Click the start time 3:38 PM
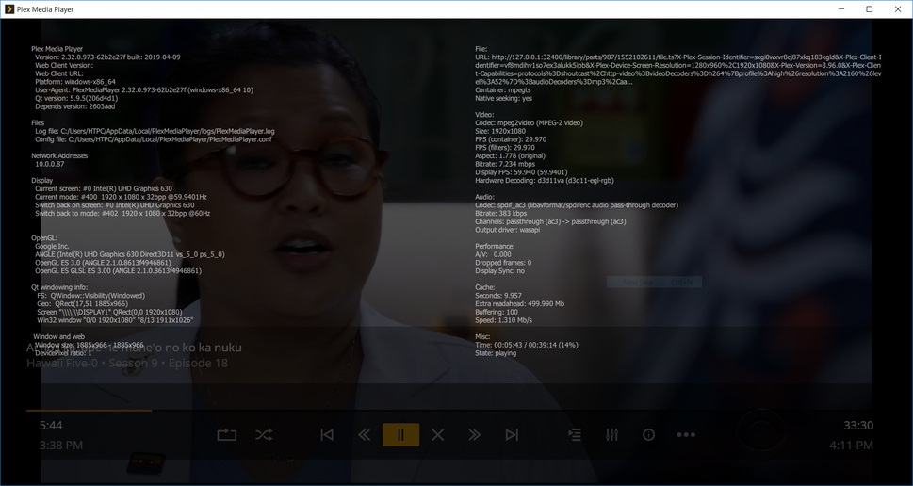The width and height of the screenshot is (913, 486). (61, 445)
